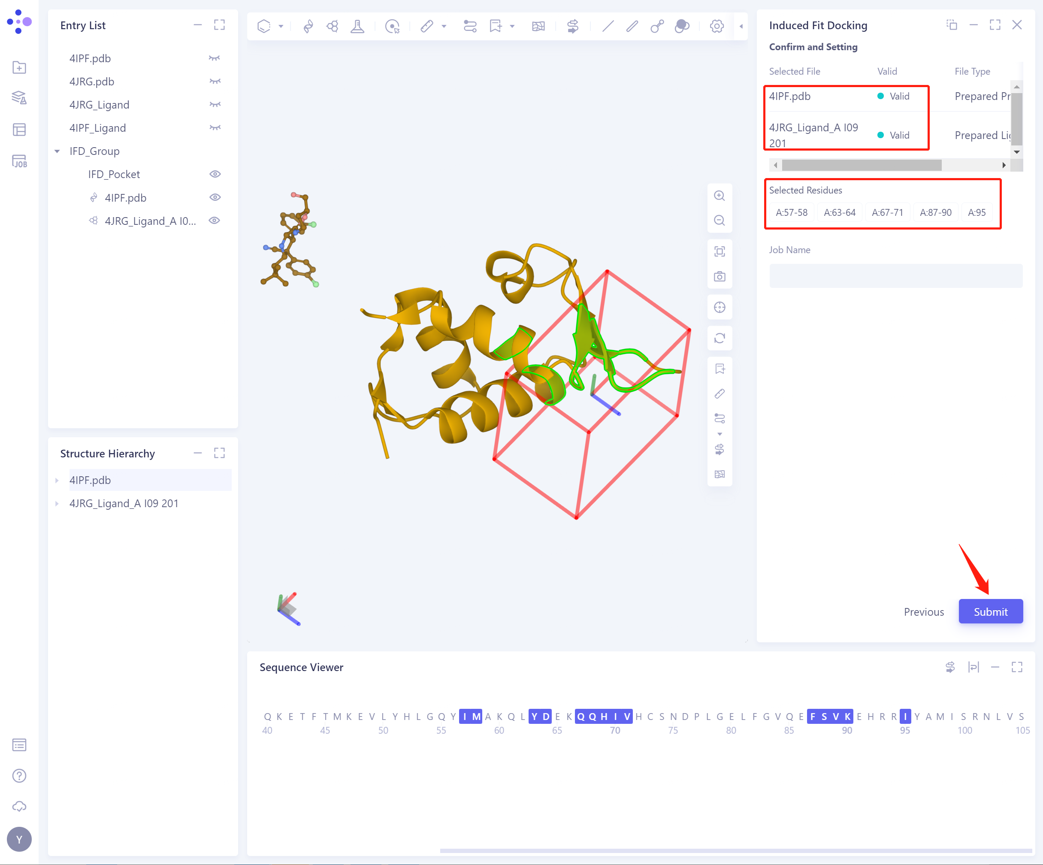Screen dimensions: 1043x865
Task: Open the user avatar menu at bottom left
Action: [x=19, y=839]
